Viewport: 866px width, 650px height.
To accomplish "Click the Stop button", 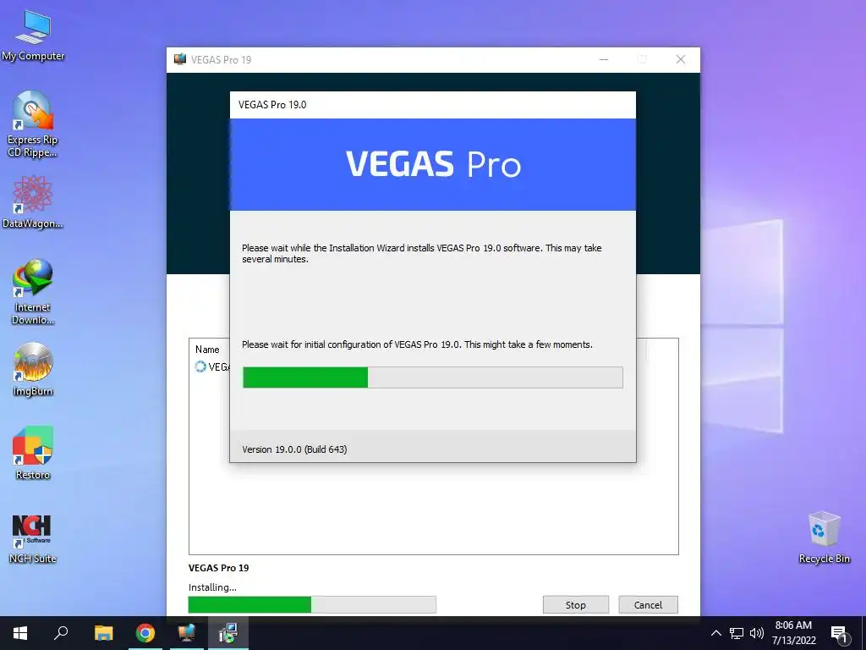I will [x=575, y=604].
